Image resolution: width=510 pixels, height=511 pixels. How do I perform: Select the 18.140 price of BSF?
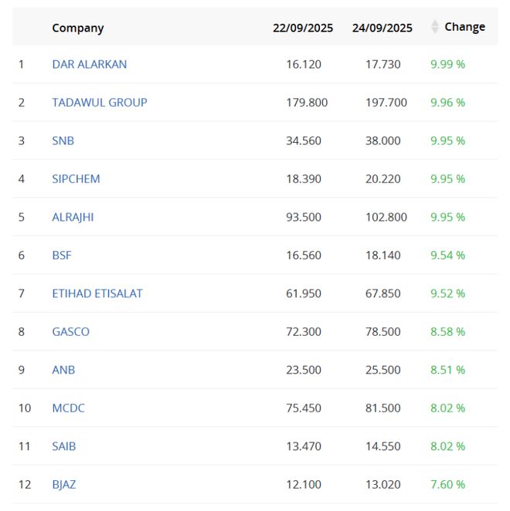pos(382,255)
